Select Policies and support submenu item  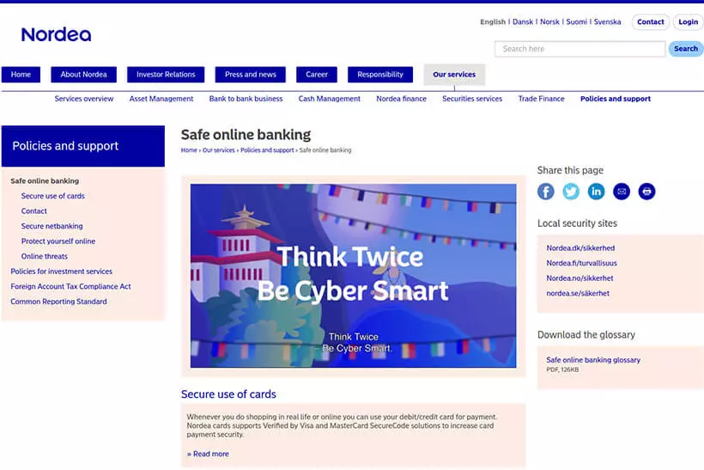(x=615, y=99)
